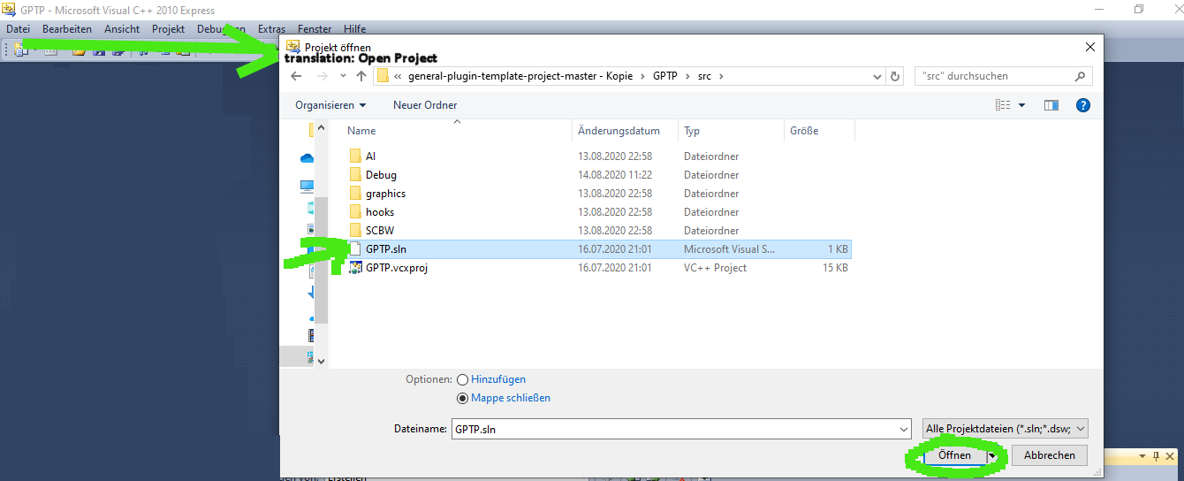This screenshot has width=1184, height=481.
Task: Toggle the preview pane icon
Action: pyautogui.click(x=1051, y=105)
